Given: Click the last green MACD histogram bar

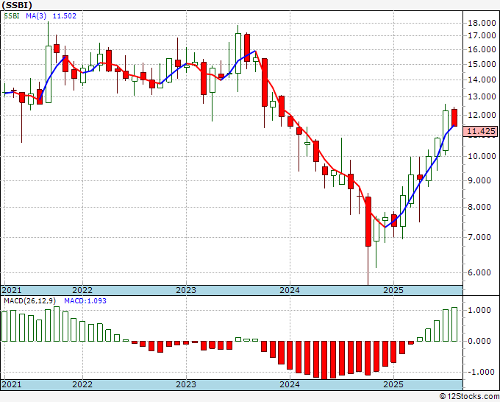Looking at the screenshot, I should click(x=454, y=325).
